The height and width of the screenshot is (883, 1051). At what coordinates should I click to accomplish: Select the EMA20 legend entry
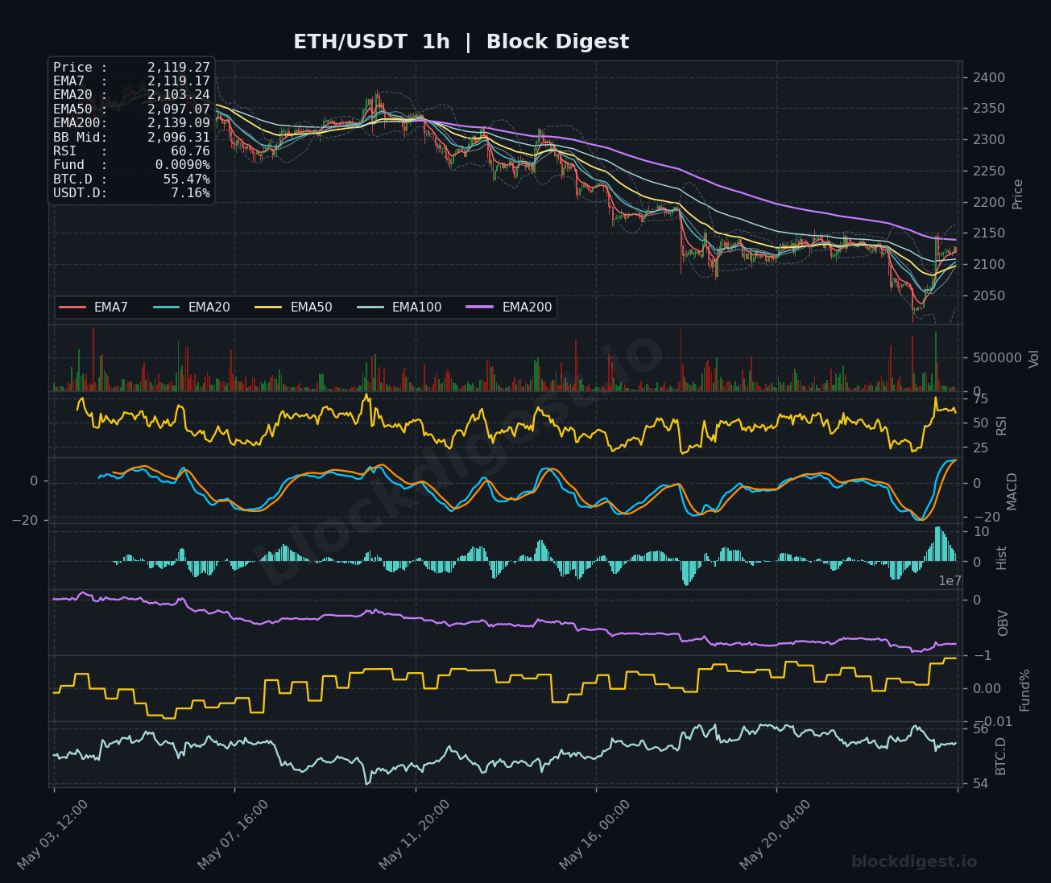[x=192, y=307]
